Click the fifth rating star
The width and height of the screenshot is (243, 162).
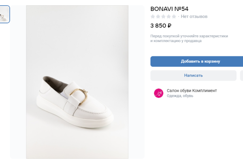[174, 17]
